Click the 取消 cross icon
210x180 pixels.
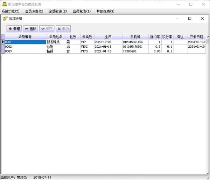59,29
